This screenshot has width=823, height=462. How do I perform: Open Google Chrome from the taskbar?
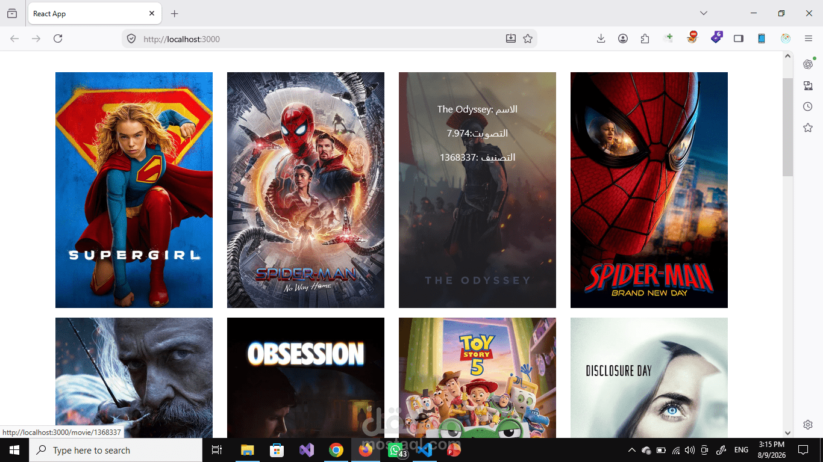point(336,450)
